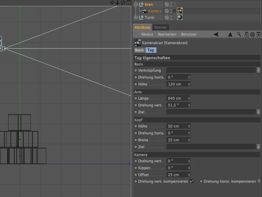Click the material sphere tag on Turm row

click(180, 17)
